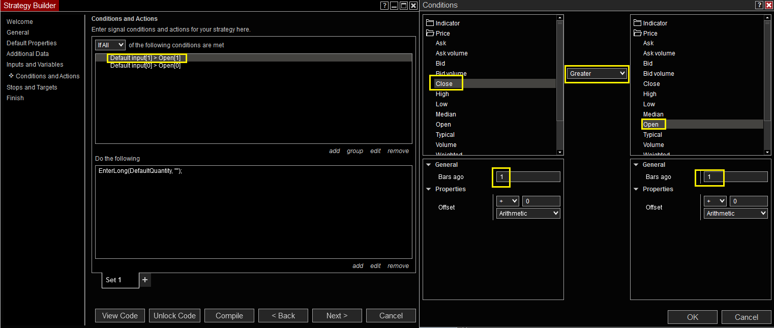
Task: Click add link under conditions list
Action: click(335, 151)
